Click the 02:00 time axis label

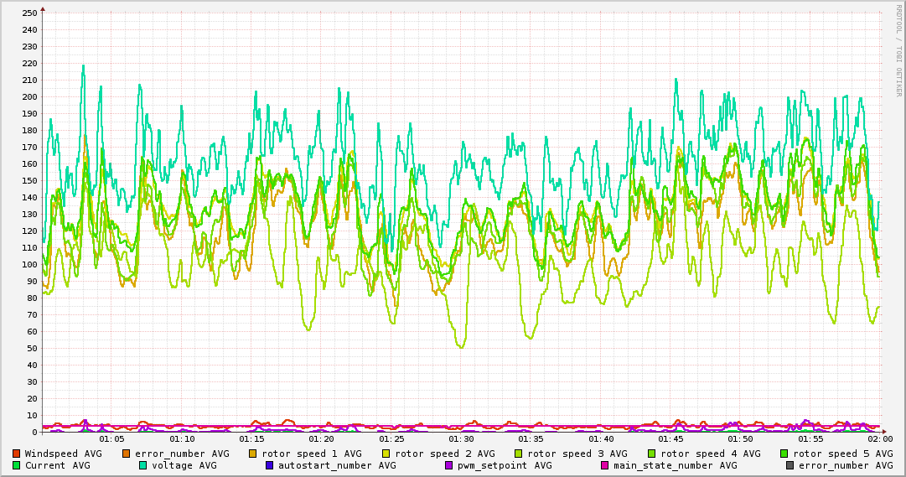click(x=880, y=439)
